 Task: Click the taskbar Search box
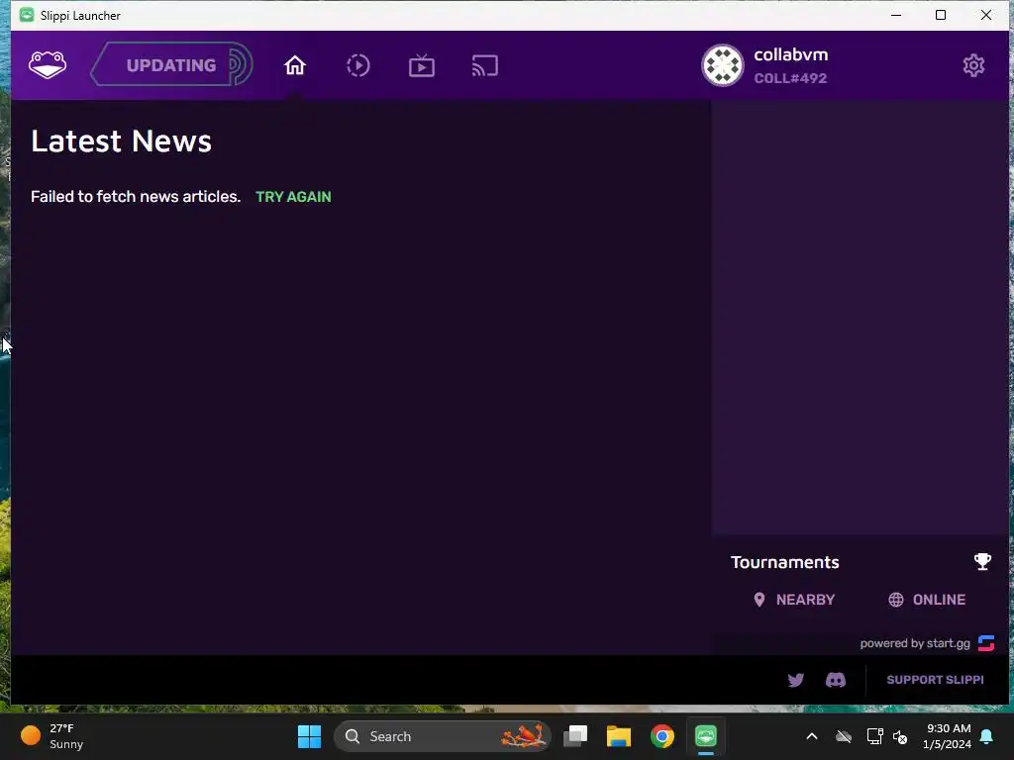(443, 736)
